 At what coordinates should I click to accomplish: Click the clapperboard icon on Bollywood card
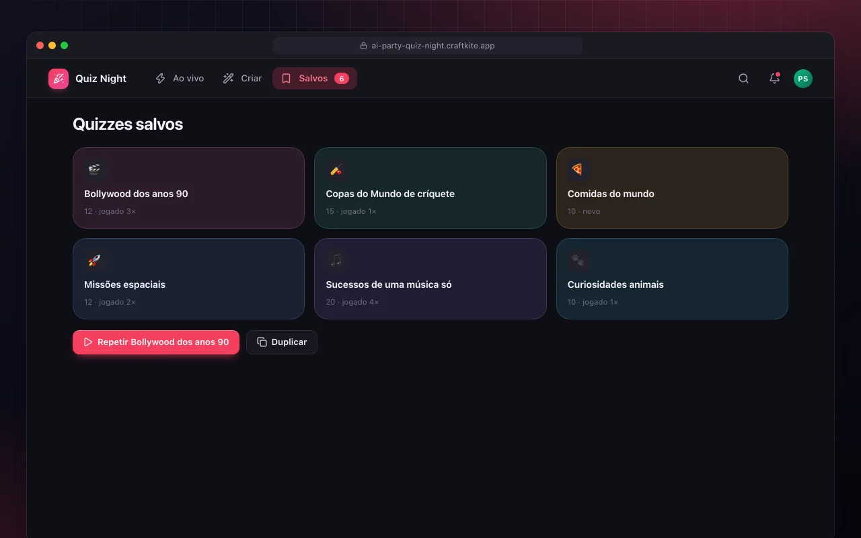point(95,169)
